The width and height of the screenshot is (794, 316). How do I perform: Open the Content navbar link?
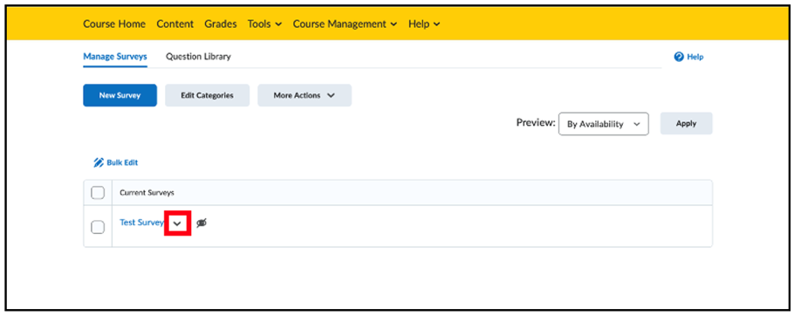175,24
